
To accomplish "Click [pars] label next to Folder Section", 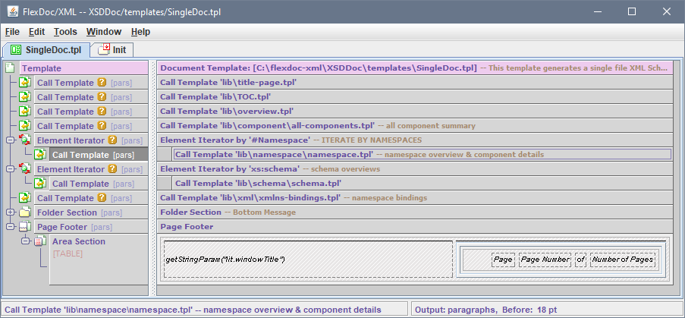I will coord(112,213).
